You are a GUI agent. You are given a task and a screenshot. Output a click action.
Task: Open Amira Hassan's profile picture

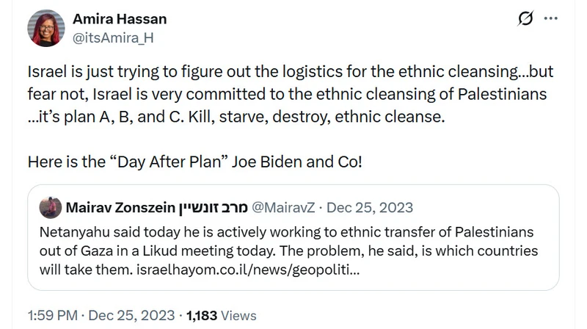coord(46,29)
